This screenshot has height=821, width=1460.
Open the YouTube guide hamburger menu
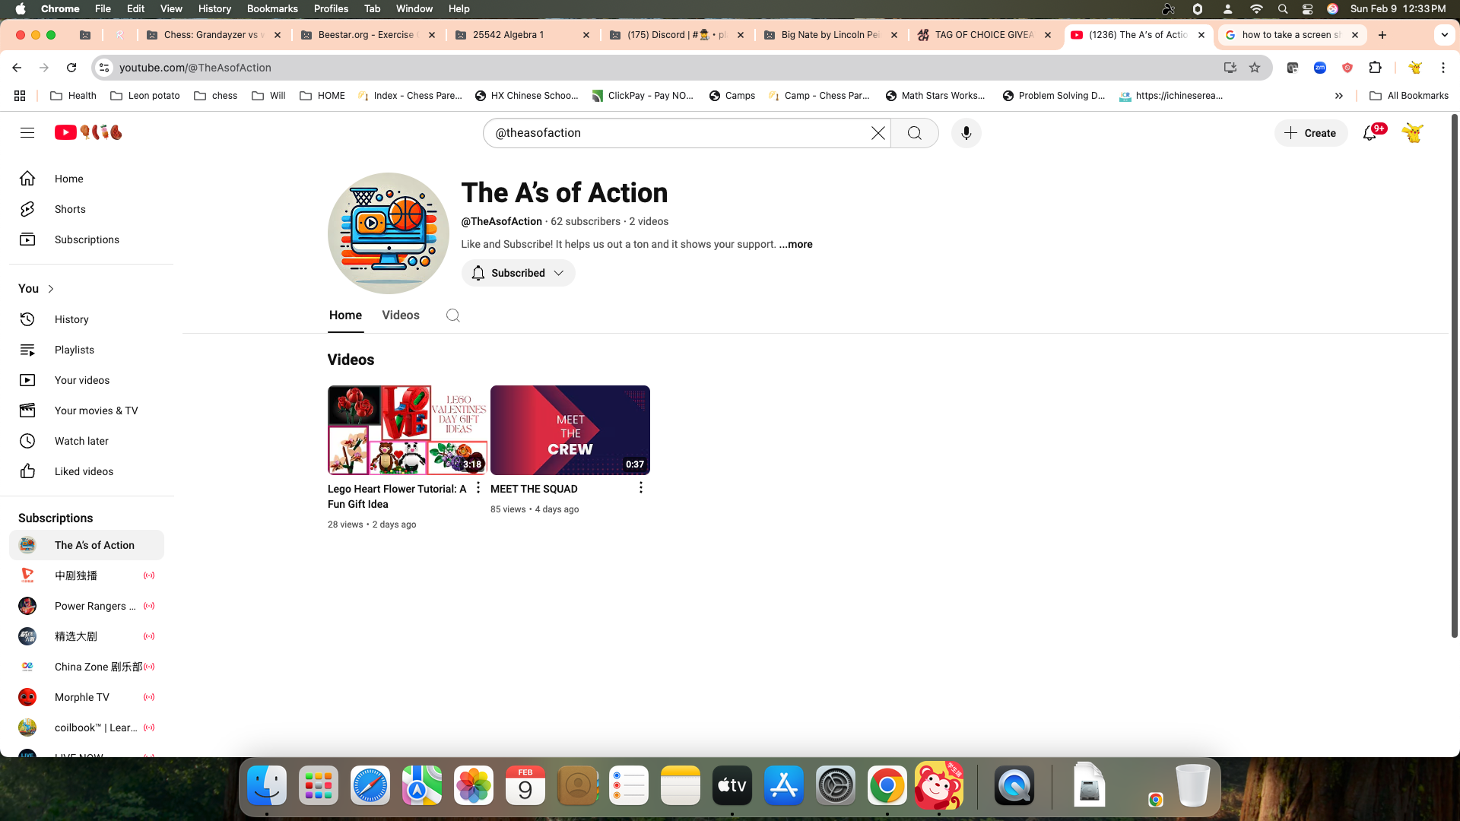pos(27,133)
